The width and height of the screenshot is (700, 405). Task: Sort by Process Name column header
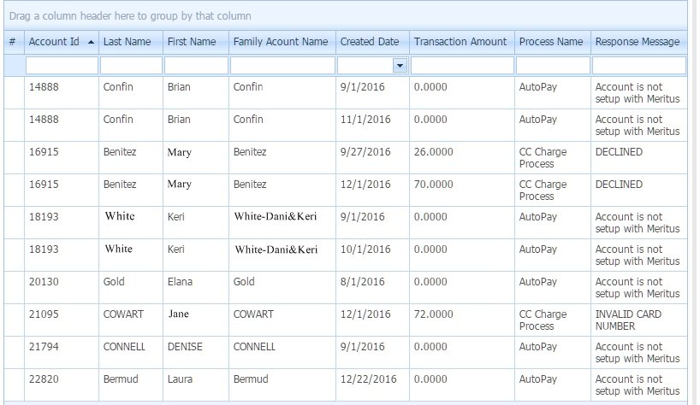pyautogui.click(x=553, y=42)
